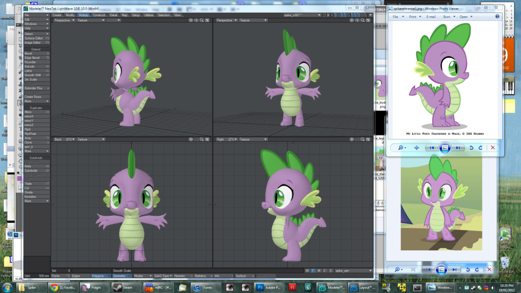
Task: Click the Bevel tool button
Action: (37, 53)
